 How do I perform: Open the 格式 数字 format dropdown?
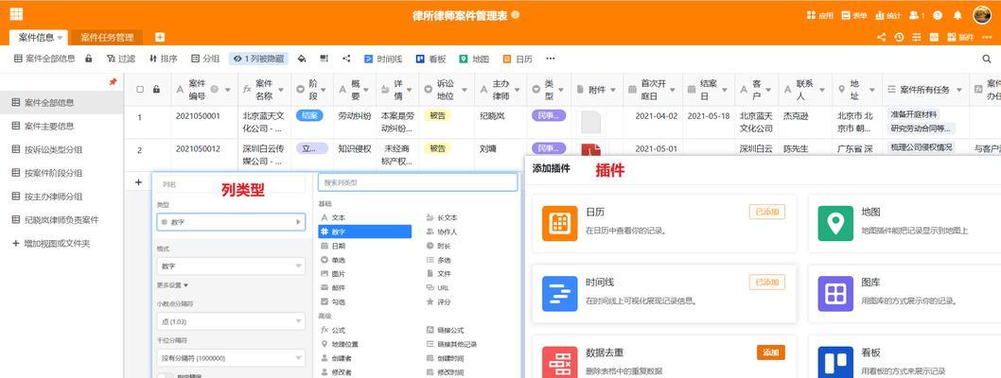231,266
